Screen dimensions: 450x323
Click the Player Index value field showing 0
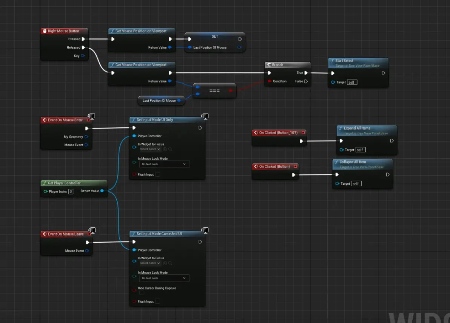[x=71, y=191]
